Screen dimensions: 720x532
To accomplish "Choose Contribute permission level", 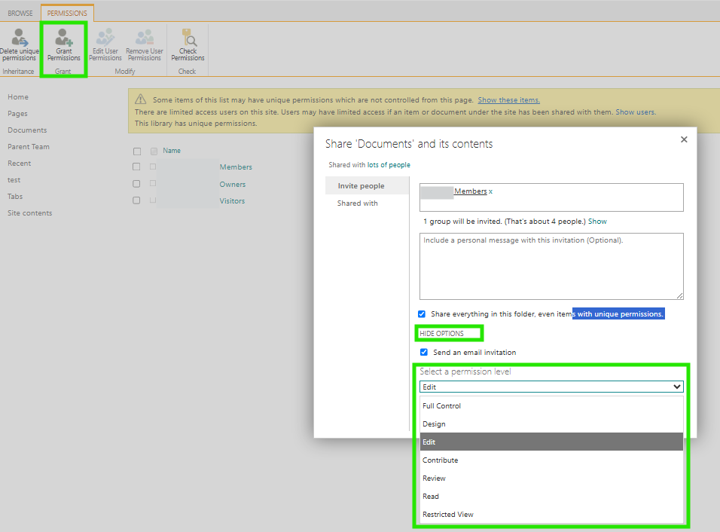I will click(551, 460).
